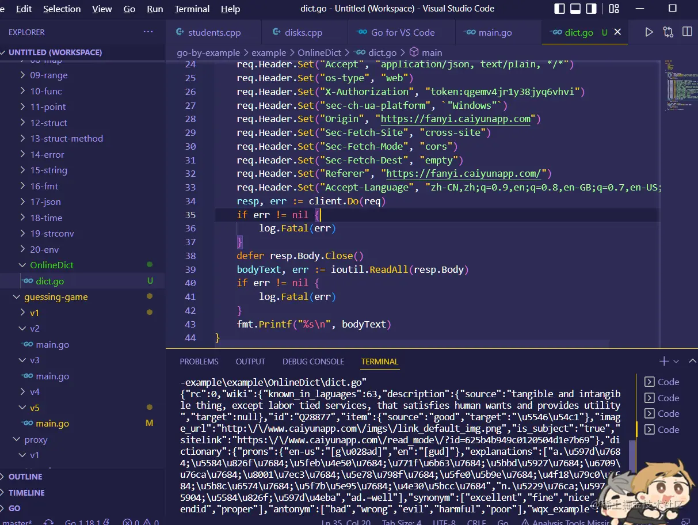Expand the 20-env folder
Viewport: 698px width, 525px height.
(x=82, y=249)
